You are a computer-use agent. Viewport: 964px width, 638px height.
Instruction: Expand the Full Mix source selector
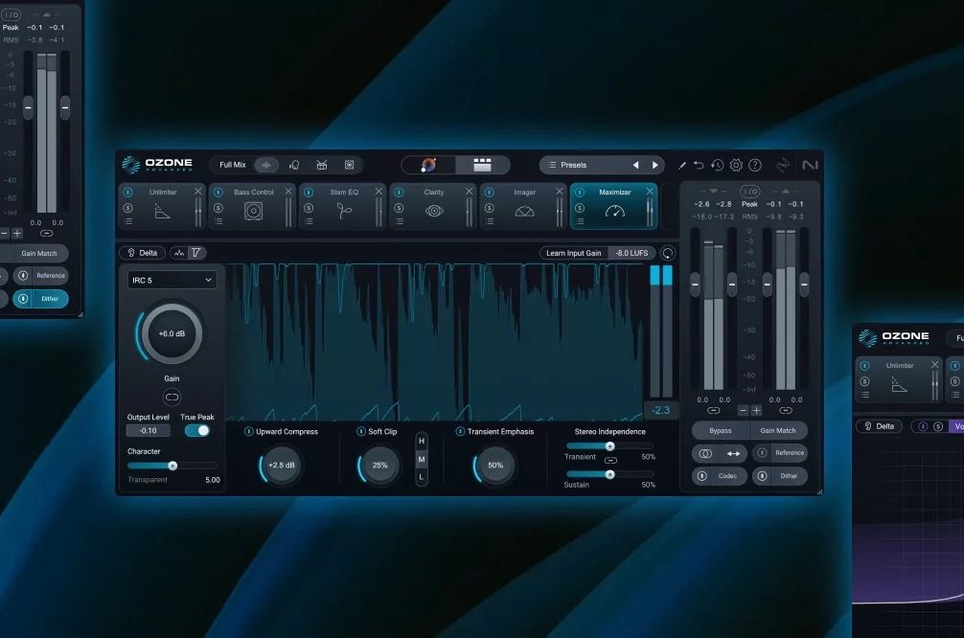233,164
